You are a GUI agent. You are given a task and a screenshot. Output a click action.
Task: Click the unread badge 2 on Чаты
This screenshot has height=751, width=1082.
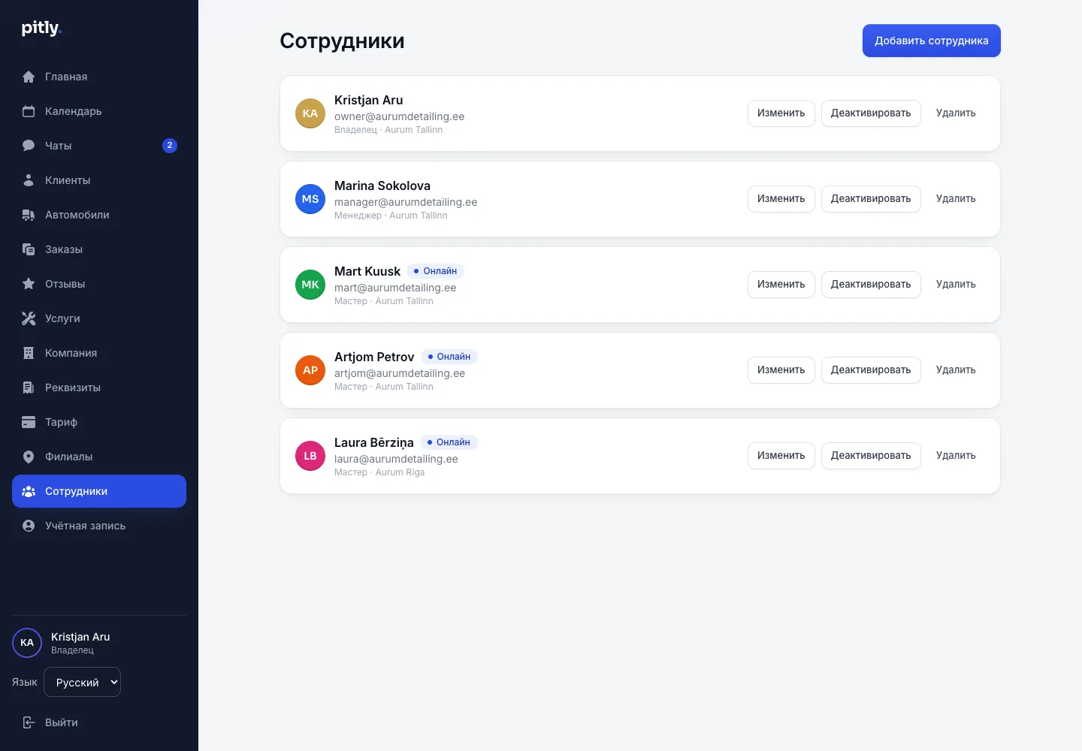coord(170,146)
